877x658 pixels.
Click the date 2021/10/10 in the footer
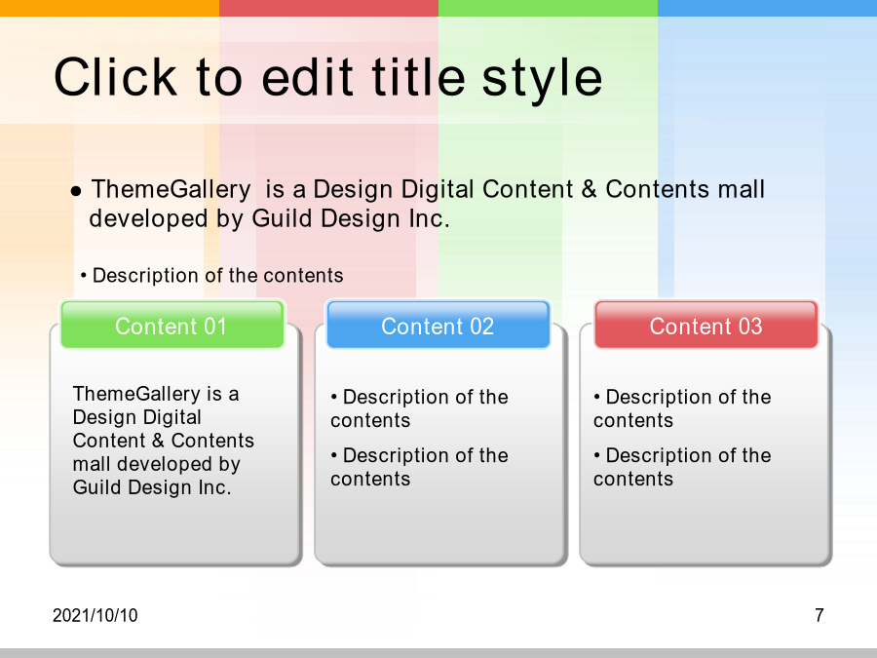[95, 615]
